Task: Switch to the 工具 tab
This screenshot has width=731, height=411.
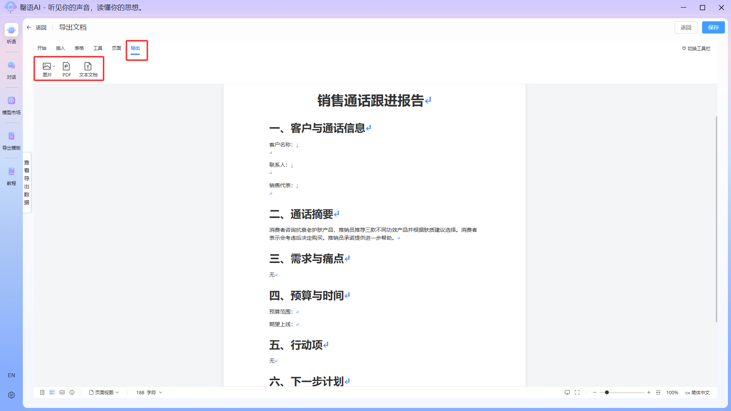Action: tap(98, 48)
